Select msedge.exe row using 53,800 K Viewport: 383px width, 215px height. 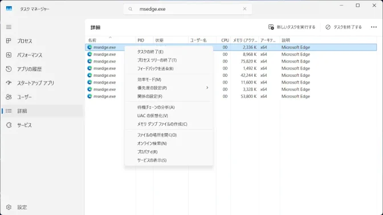[231, 97]
